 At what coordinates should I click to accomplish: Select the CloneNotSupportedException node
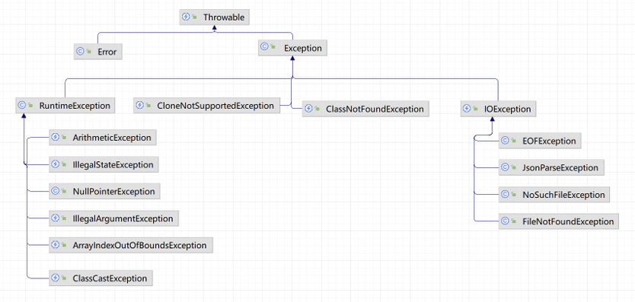206,106
